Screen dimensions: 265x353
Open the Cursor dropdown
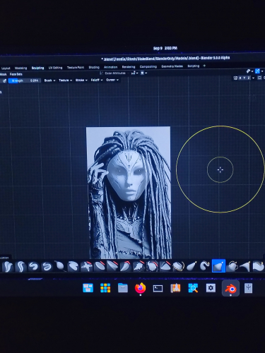coord(112,80)
